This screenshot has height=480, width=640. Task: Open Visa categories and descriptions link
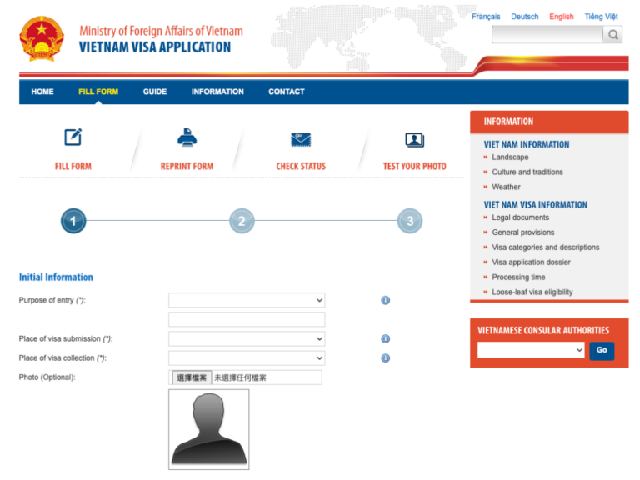click(546, 247)
